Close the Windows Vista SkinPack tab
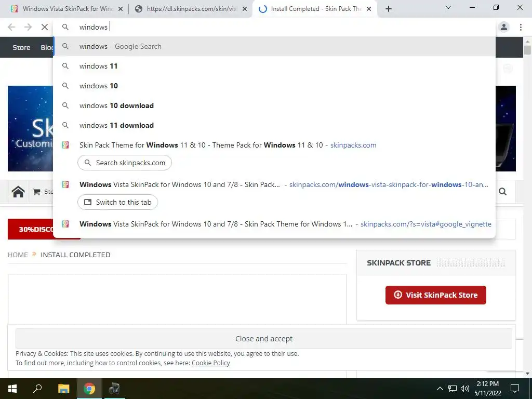The width and height of the screenshot is (532, 399). pos(121,9)
